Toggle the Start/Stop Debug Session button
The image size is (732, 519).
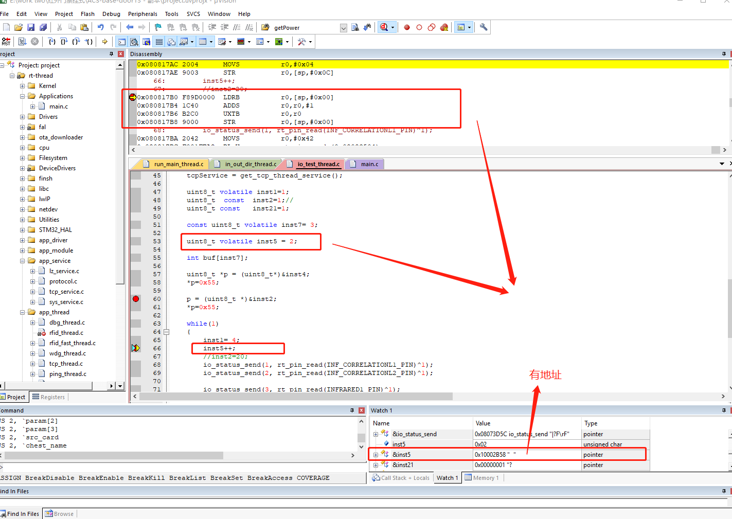[x=384, y=27]
